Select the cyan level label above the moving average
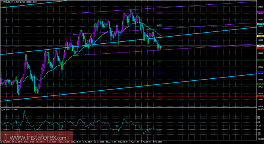This screenshot has height=144, width=264. tap(159, 25)
